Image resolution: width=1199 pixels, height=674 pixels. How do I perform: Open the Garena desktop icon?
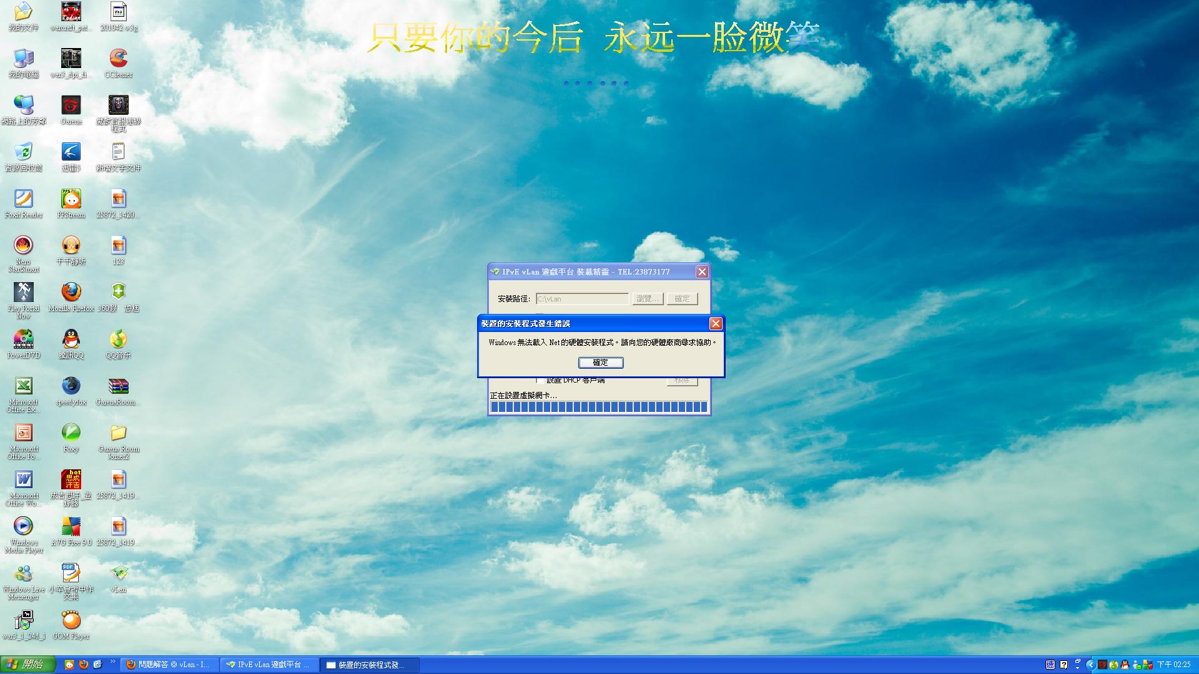71,105
